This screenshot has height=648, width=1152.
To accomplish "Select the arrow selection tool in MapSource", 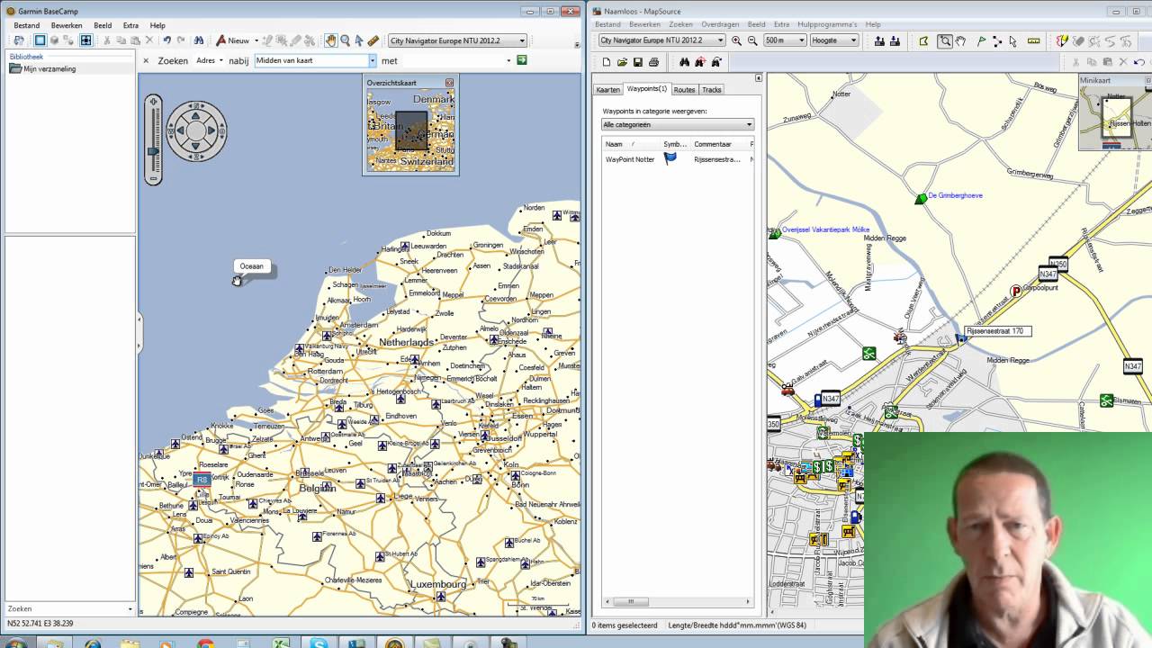I will pos(1012,40).
